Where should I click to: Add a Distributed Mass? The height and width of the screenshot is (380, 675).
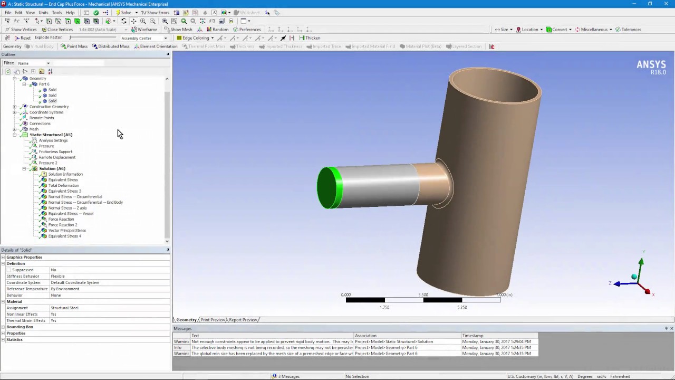point(110,46)
